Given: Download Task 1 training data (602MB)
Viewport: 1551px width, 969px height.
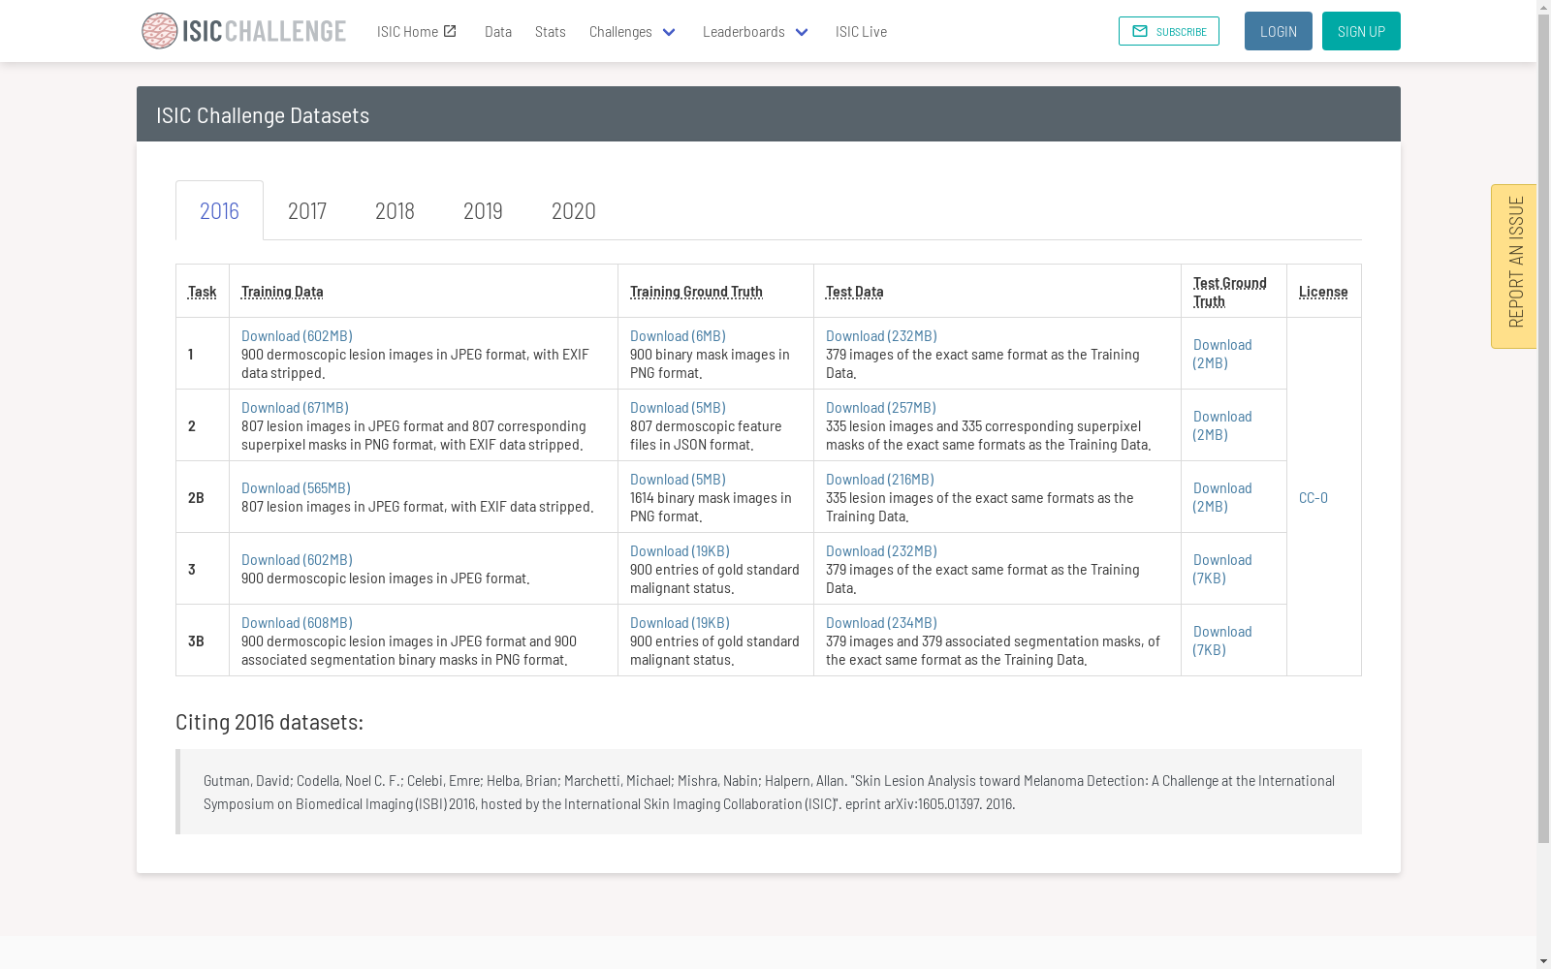Looking at the screenshot, I should (x=297, y=335).
